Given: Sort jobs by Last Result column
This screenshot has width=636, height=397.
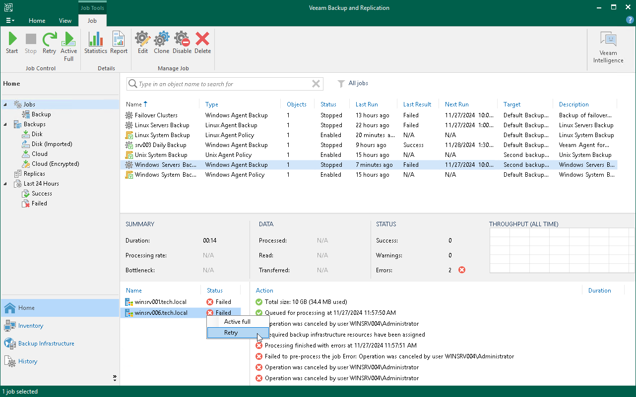Looking at the screenshot, I should (418, 104).
